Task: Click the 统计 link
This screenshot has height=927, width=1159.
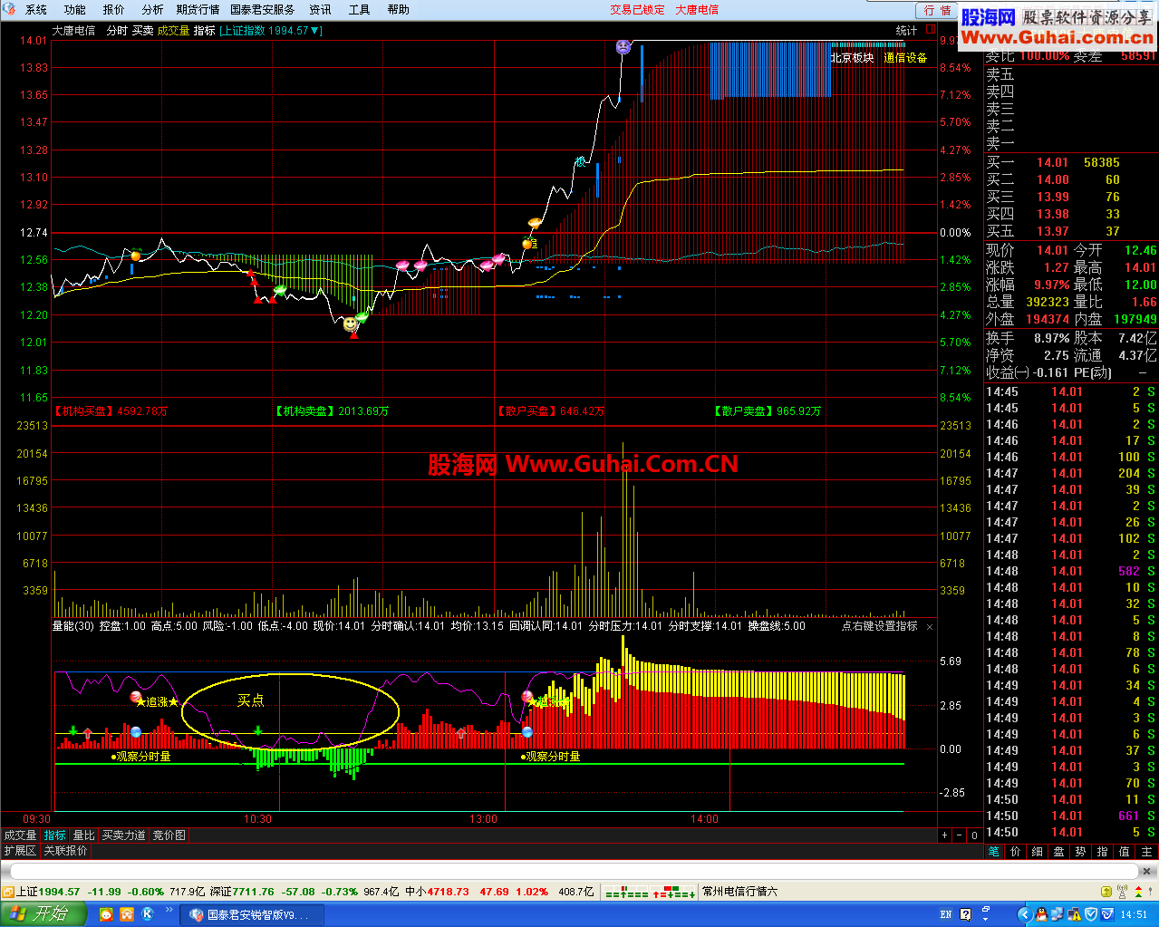Action: [x=907, y=31]
